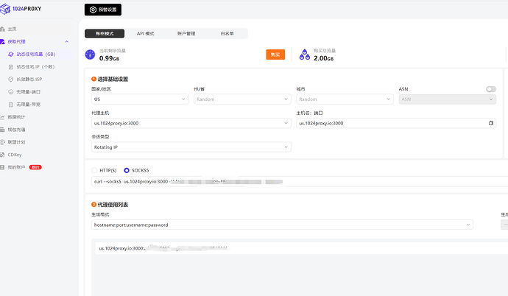Switch to the user-password mode tab
This screenshot has width=508, height=296.
point(105,33)
